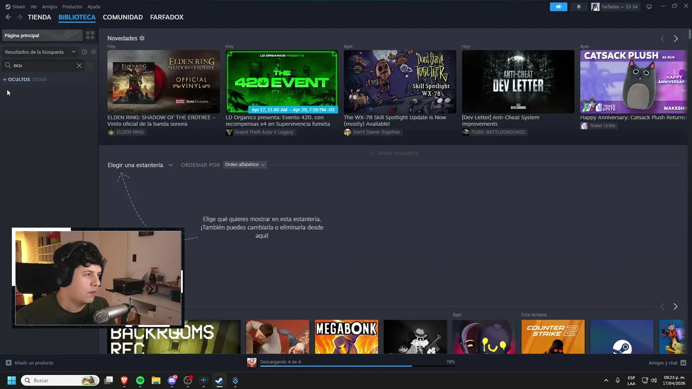Open the Ver menu
Screen dimensions: 692x389
coord(34,6)
